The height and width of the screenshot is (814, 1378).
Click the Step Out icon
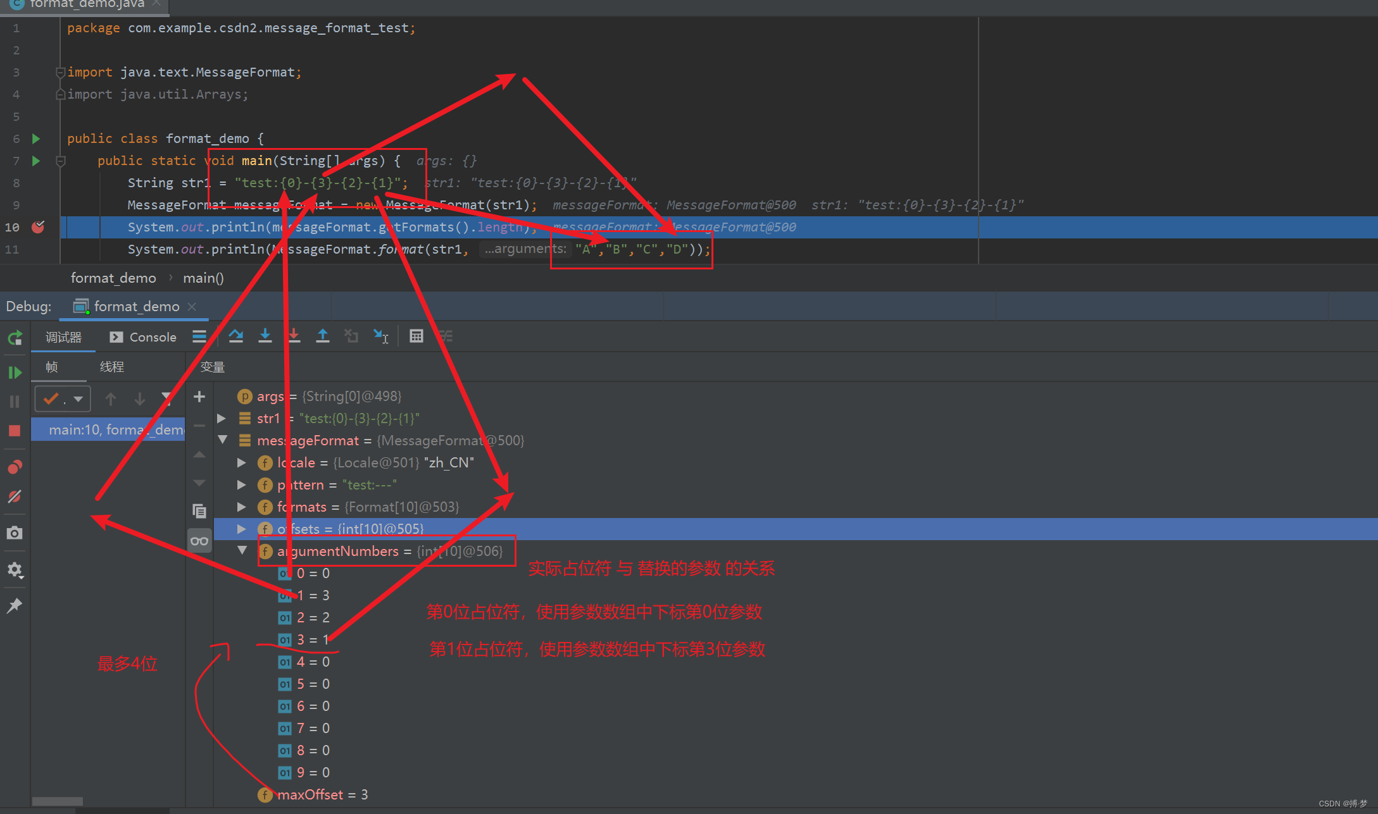click(x=323, y=336)
